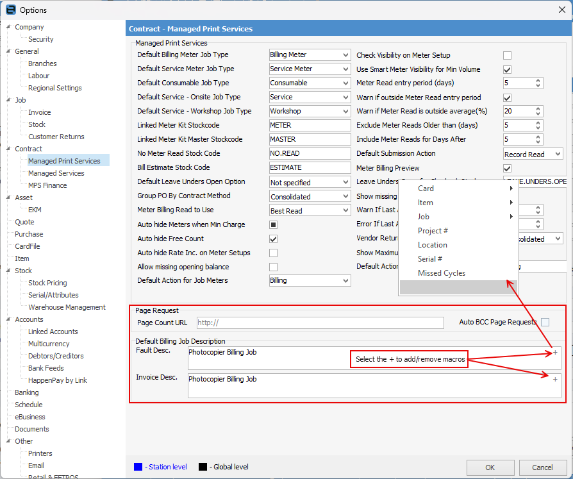Select Missed Cycles macro entry

442,273
